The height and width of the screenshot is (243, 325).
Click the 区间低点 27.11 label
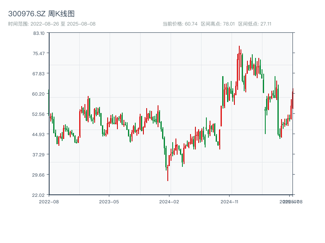[255, 24]
